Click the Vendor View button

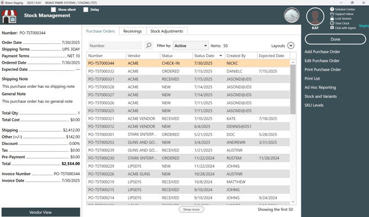(41, 212)
